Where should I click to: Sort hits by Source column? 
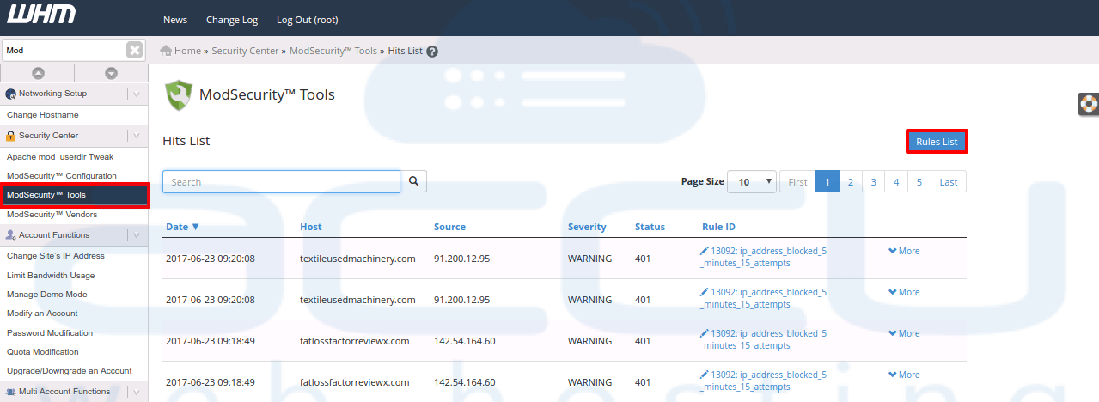click(449, 227)
